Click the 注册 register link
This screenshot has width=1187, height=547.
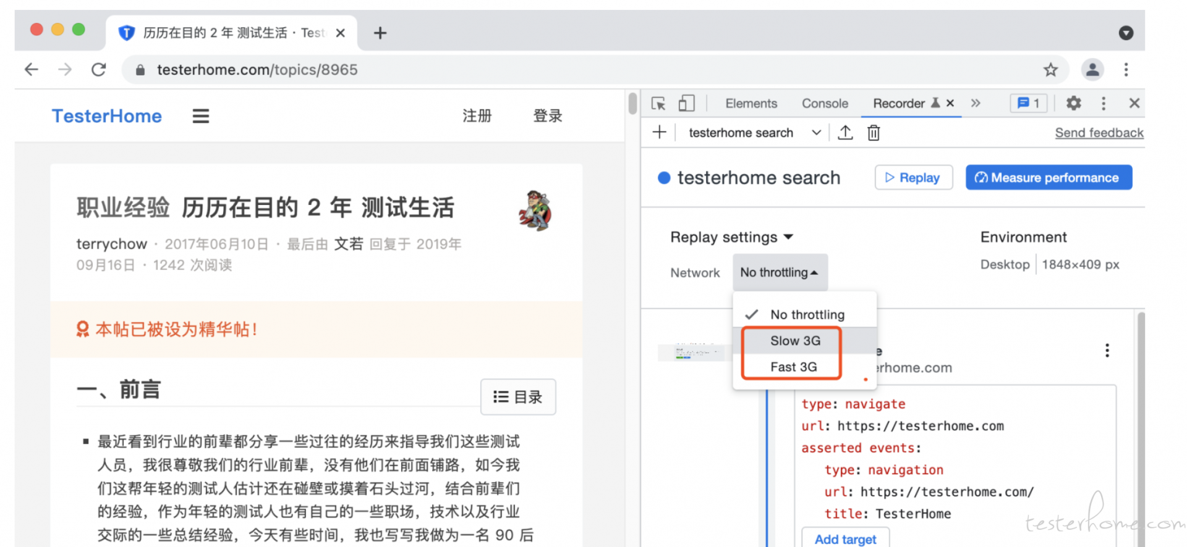point(477,116)
